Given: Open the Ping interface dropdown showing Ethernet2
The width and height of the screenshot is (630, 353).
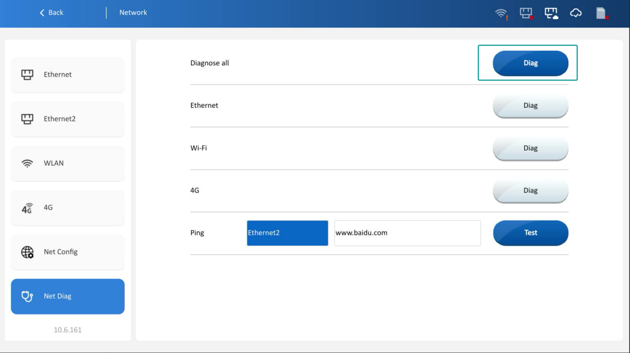Looking at the screenshot, I should click(x=287, y=233).
